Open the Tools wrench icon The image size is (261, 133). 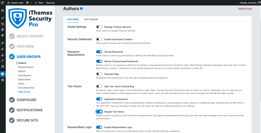pos(3,61)
